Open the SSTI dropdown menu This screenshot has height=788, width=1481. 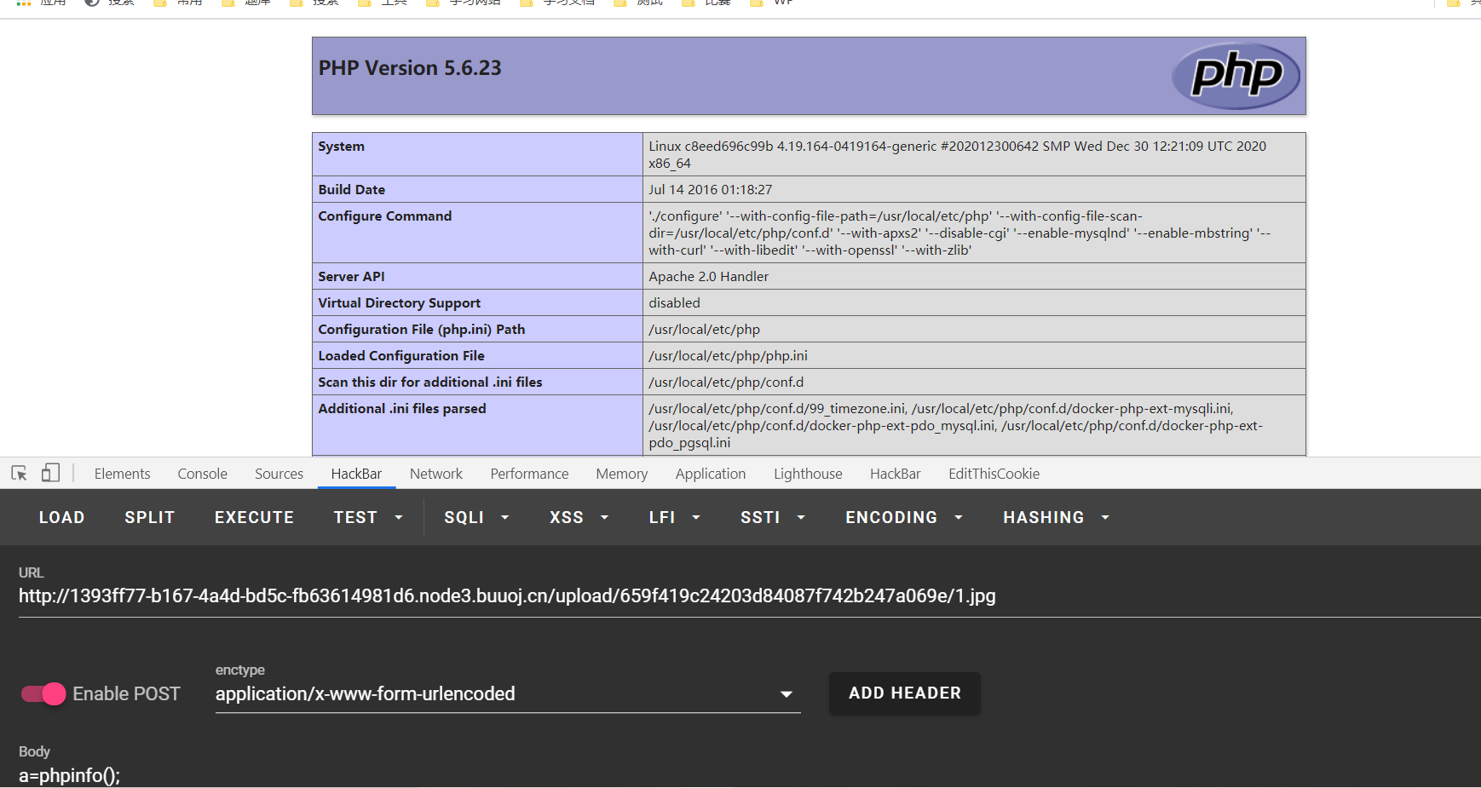click(772, 517)
